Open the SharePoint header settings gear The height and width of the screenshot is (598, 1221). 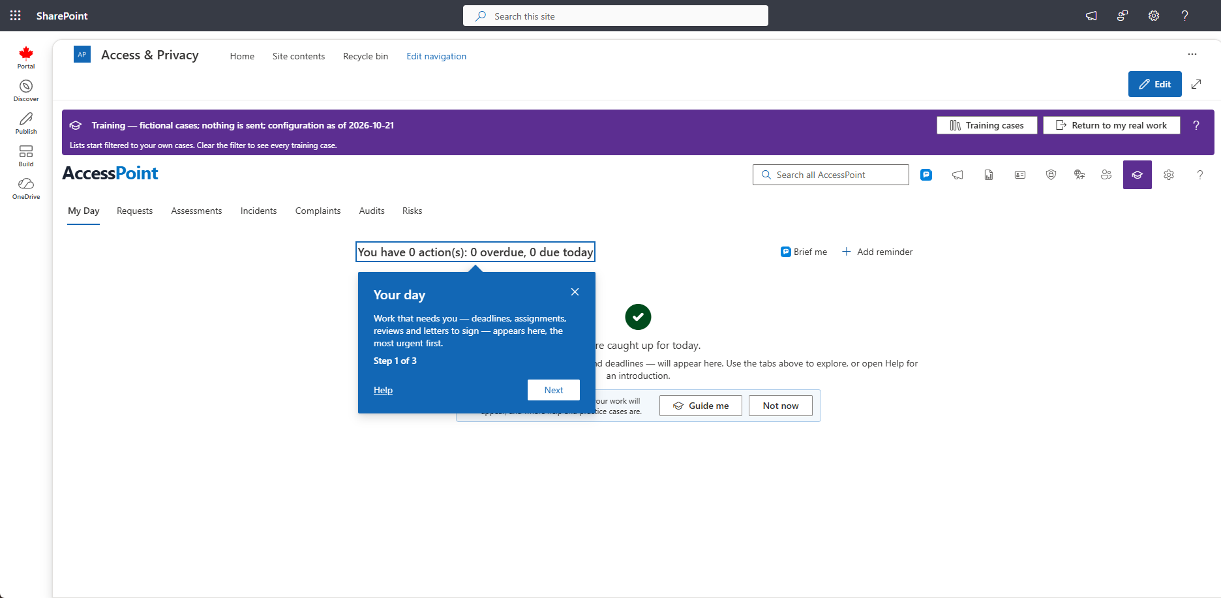(1154, 16)
